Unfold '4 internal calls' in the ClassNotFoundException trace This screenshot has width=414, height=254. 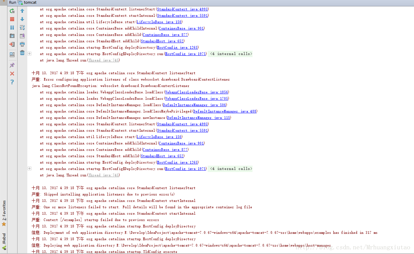tap(230, 169)
